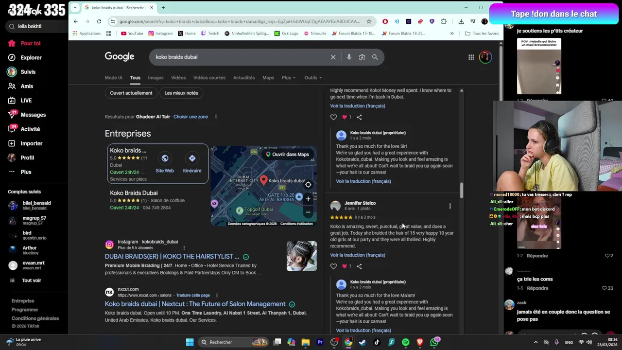Open the Maps tab
Viewport: 622px width, 350px height.
coord(268,78)
